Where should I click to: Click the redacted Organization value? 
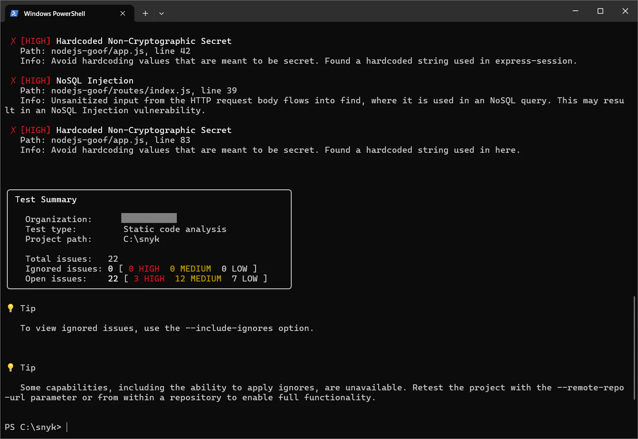149,218
